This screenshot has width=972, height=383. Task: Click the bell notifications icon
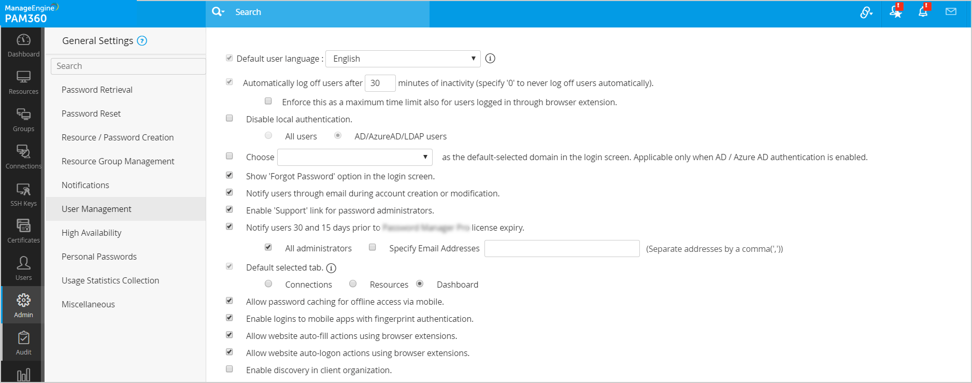tap(923, 12)
